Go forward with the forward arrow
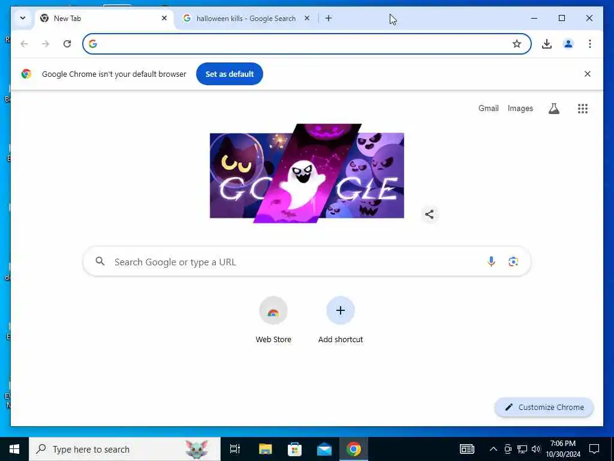Viewport: 614px width, 461px height. (46, 44)
